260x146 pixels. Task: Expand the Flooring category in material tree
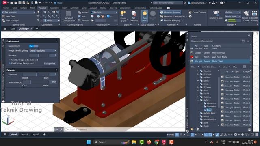click(198, 87)
